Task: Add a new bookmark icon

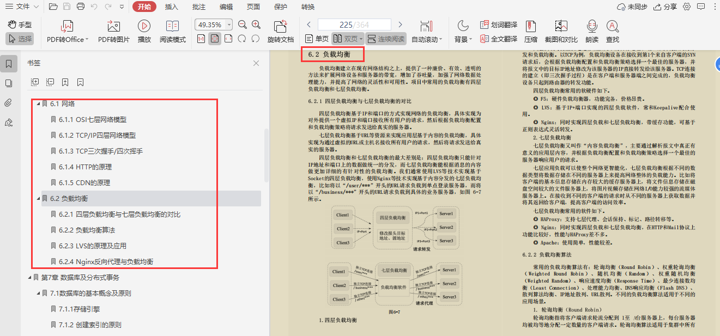Action: [x=65, y=82]
